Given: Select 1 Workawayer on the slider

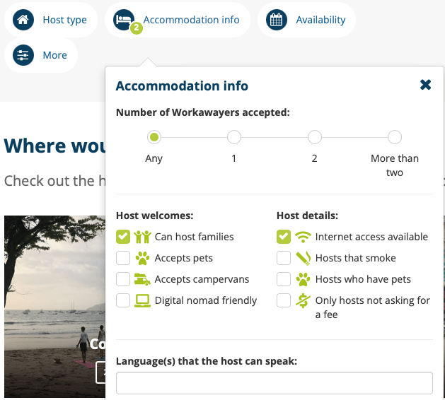Looking at the screenshot, I should coord(234,137).
